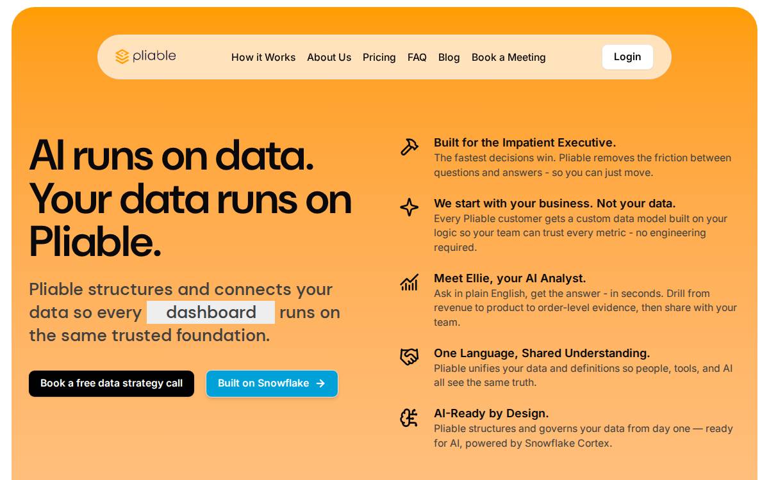Viewport: 769px width, 480px height.
Task: Click the highlighted word 'dashboard'
Action: pyautogui.click(x=211, y=312)
